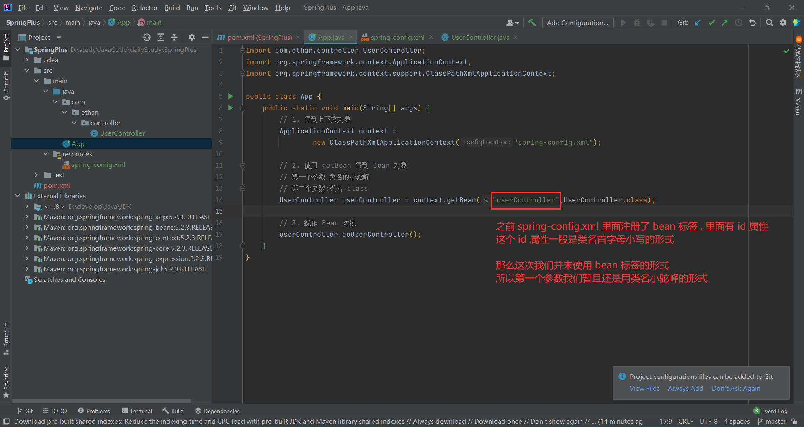Open Maven tool window on right sidebar

tap(799, 102)
